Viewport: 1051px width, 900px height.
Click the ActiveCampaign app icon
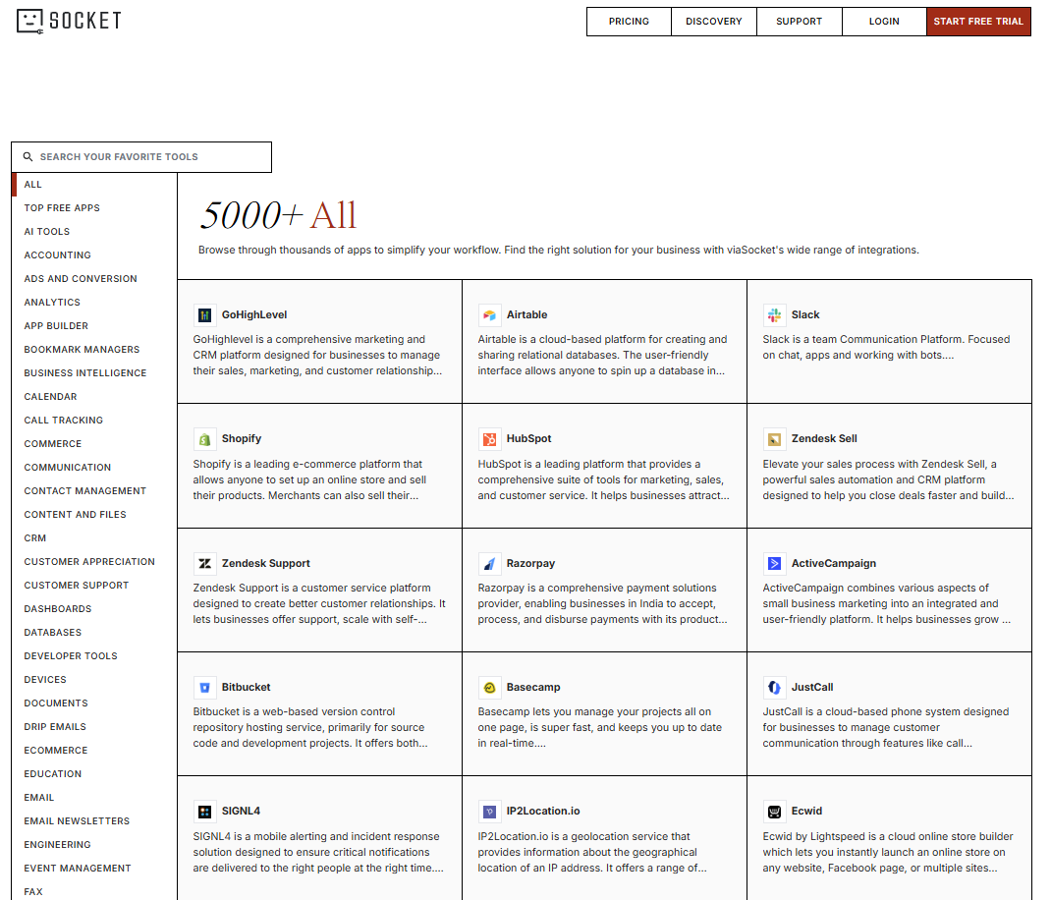pos(775,563)
